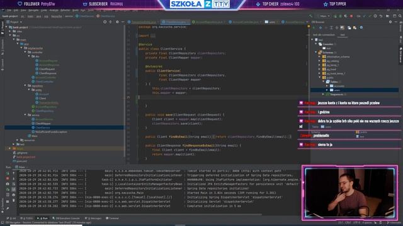The image size is (403, 226).
Task: Click the blue diamond icon in the DB Browser toolbar
Action: 321,28
